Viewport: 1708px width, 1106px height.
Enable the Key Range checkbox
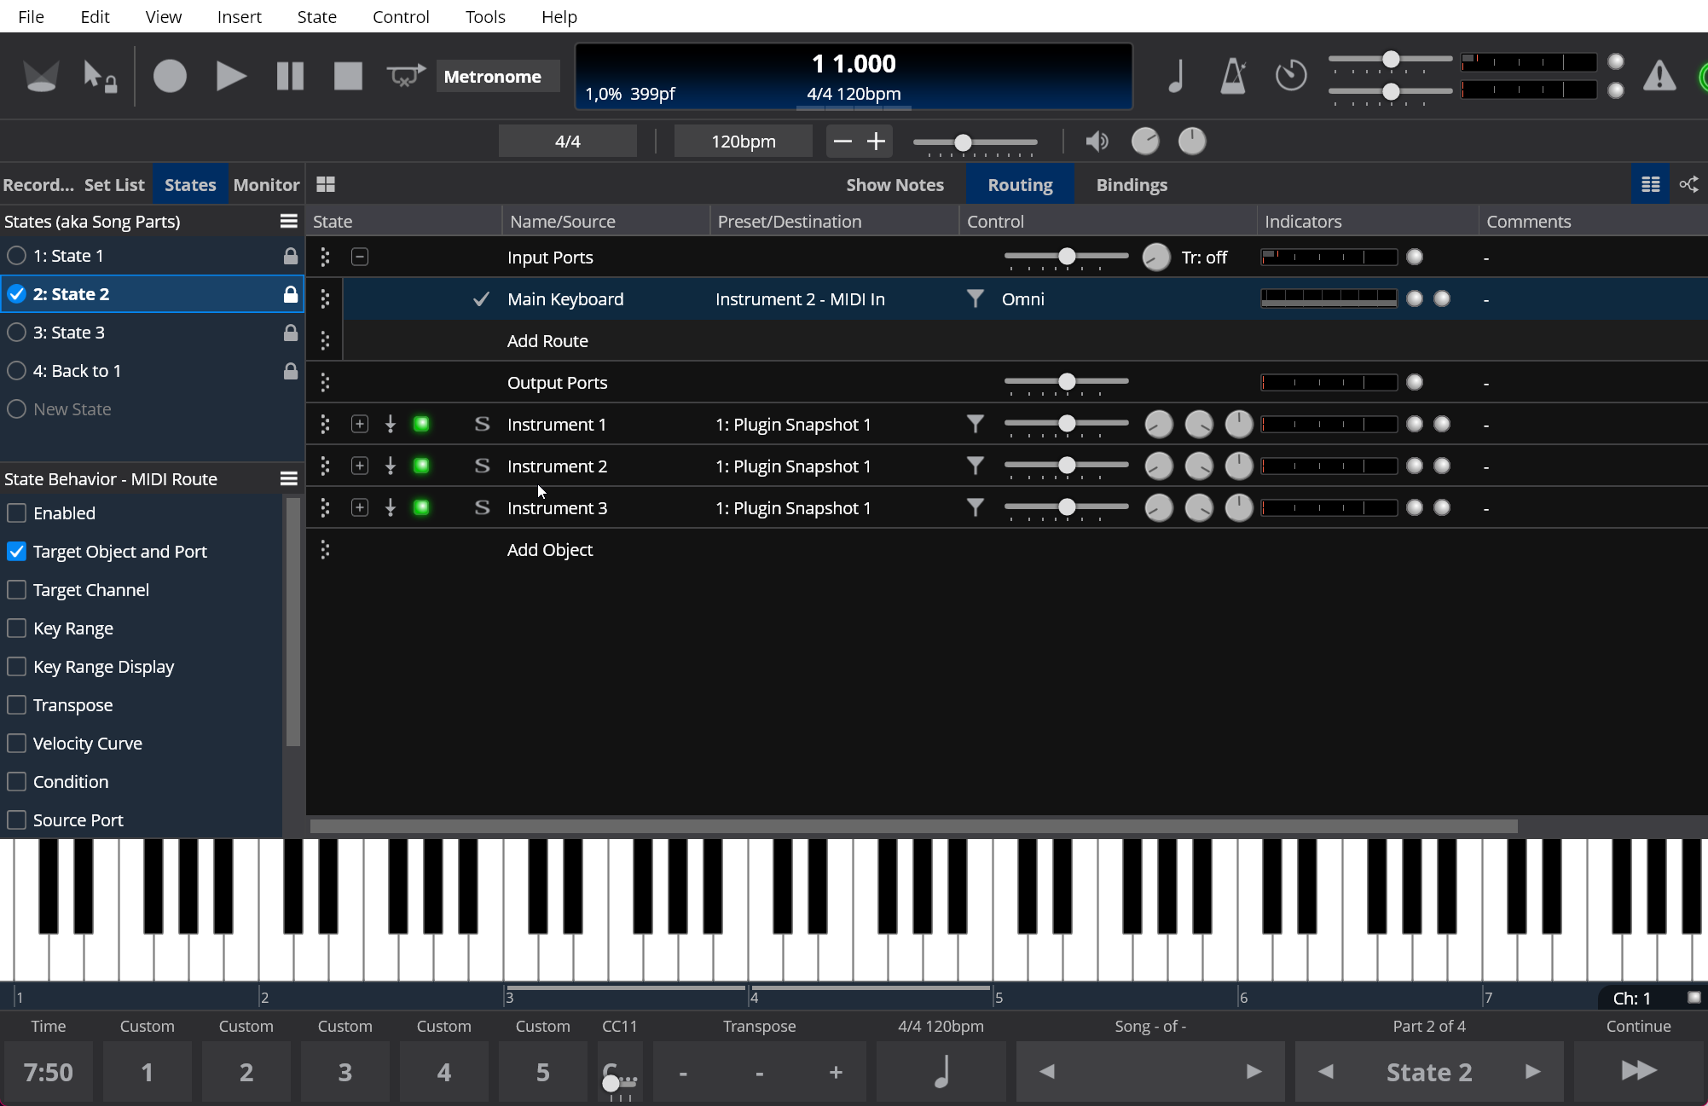[16, 628]
